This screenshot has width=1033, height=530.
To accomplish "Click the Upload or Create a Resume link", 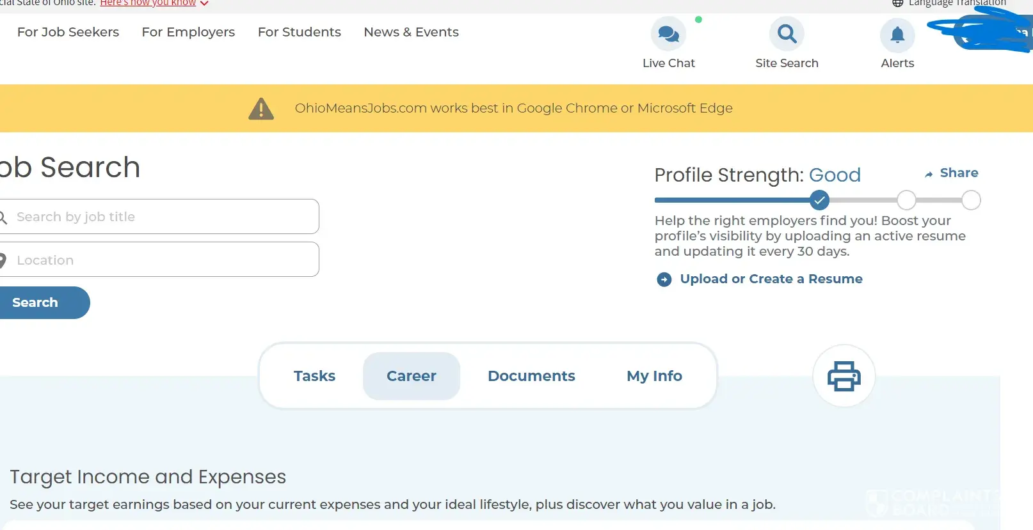I will point(771,279).
